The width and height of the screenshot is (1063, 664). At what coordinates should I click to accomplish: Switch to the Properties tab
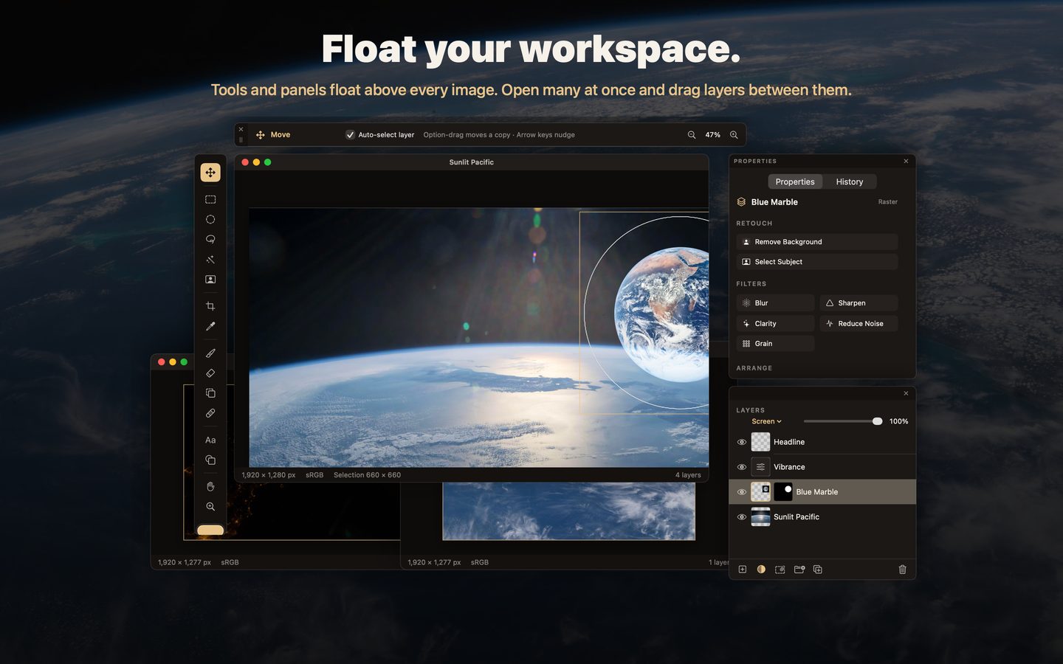click(795, 181)
